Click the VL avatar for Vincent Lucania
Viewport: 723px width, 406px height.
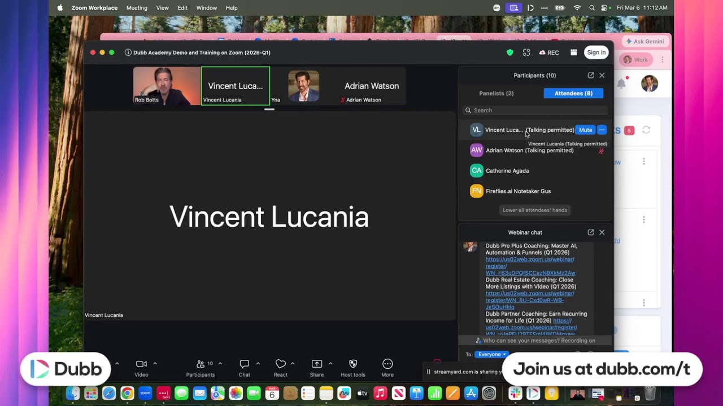tap(477, 130)
